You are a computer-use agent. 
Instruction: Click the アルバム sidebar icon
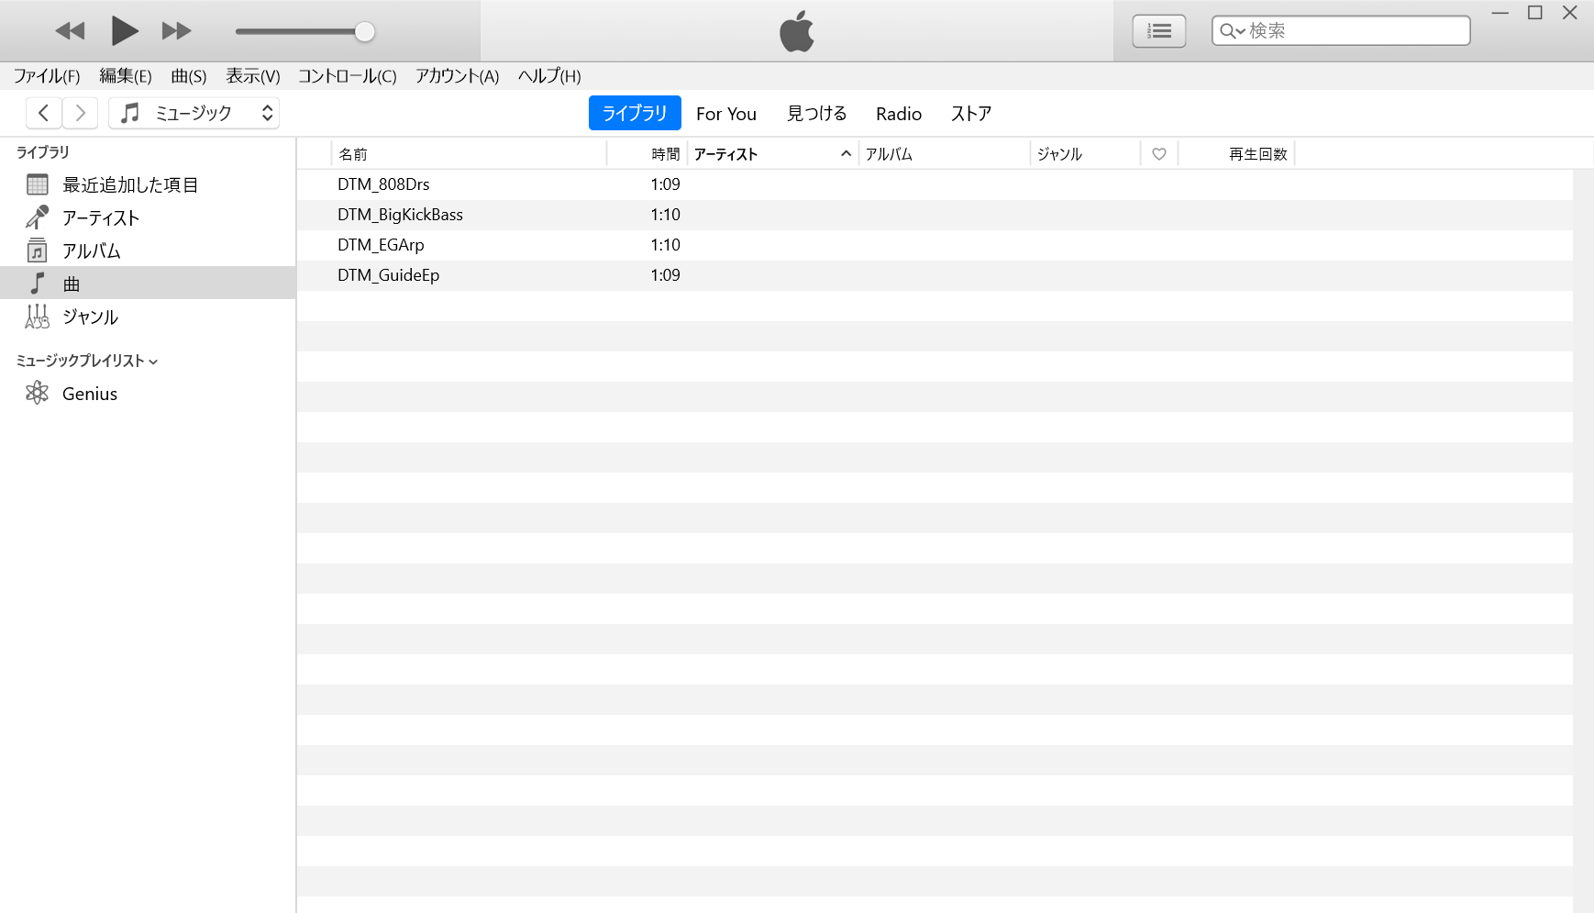38,251
